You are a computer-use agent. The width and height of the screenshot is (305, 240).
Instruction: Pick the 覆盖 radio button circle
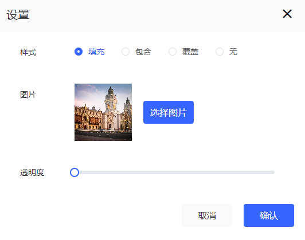(x=173, y=52)
